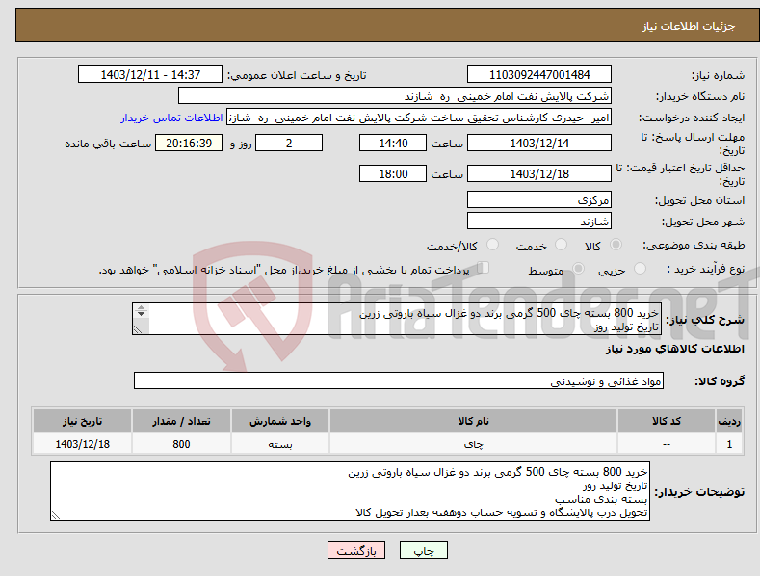The height and width of the screenshot is (576, 760).
Task: Click the ایجاد کننده درخواست field
Action: pyautogui.click(x=419, y=117)
